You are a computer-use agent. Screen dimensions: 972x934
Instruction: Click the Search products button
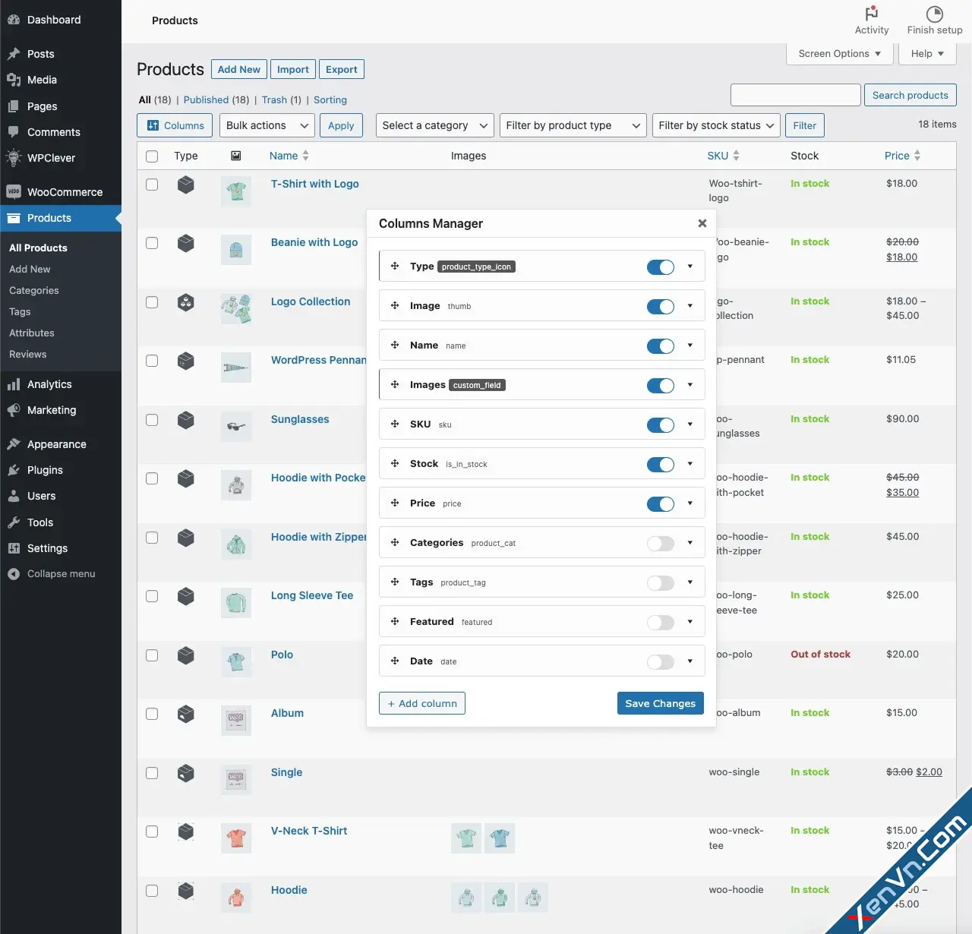910,95
